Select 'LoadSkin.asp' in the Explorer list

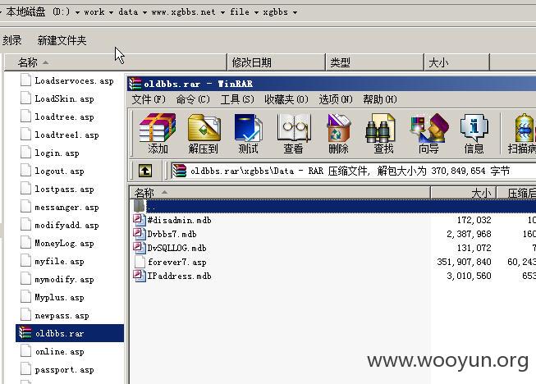64,98
